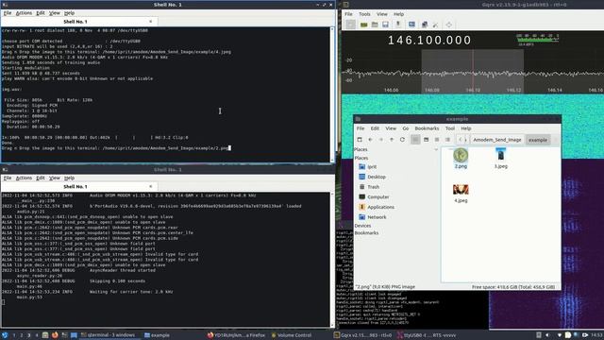604x340 pixels.
Task: Click file manager go up arrow
Action: tap(392, 140)
